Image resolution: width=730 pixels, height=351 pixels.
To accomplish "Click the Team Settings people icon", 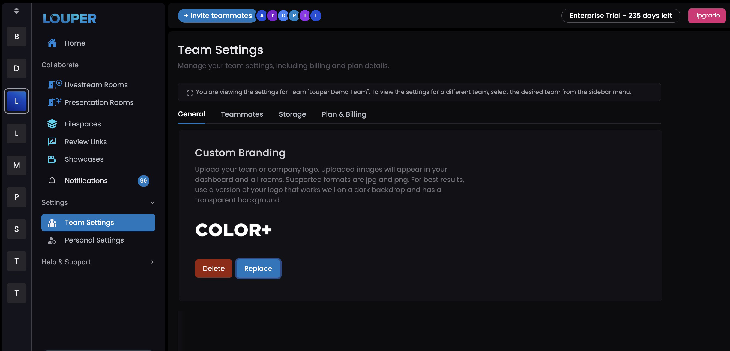I will [52, 222].
